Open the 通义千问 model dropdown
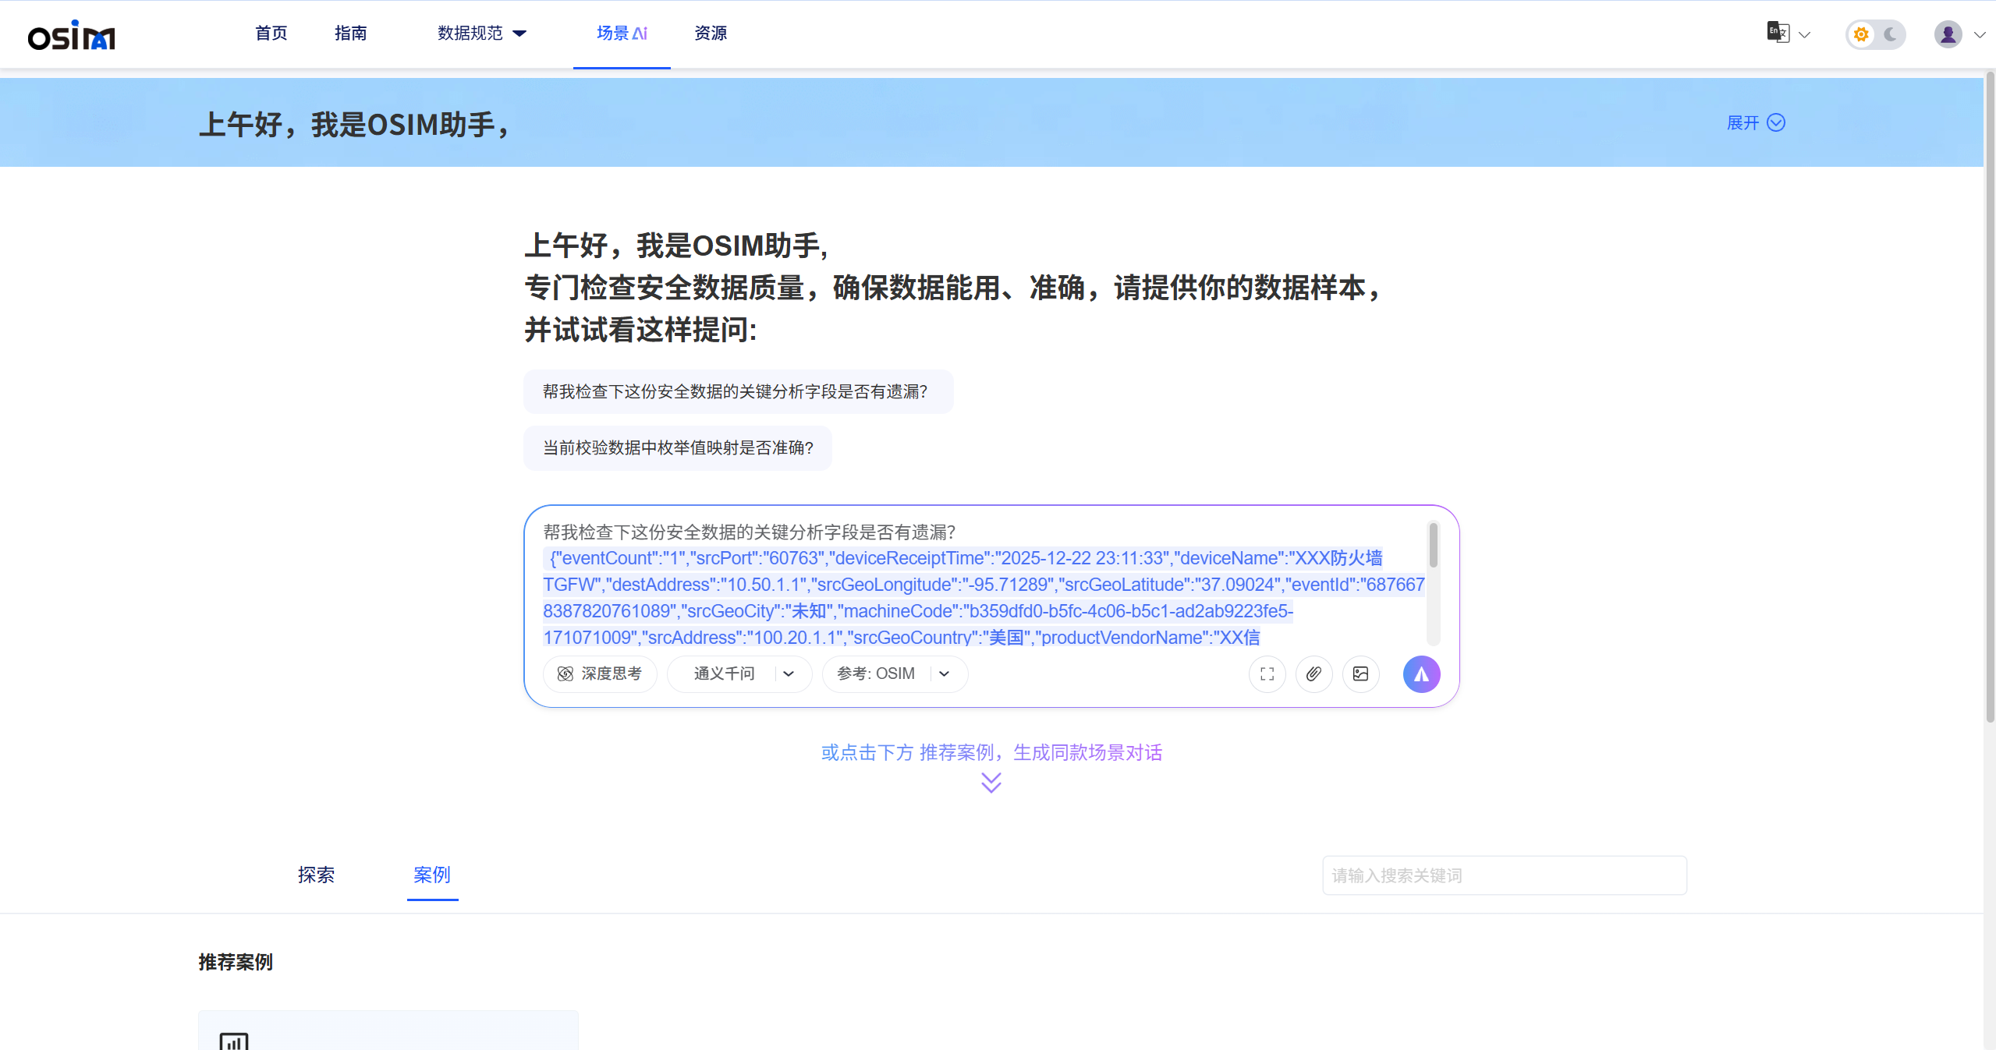Viewport: 1996px width, 1050px height. point(739,673)
